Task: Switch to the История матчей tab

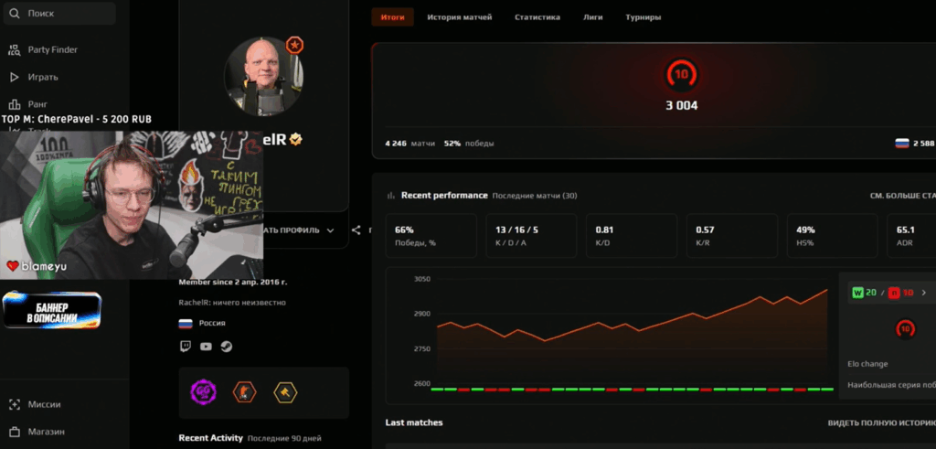Action: point(459,17)
